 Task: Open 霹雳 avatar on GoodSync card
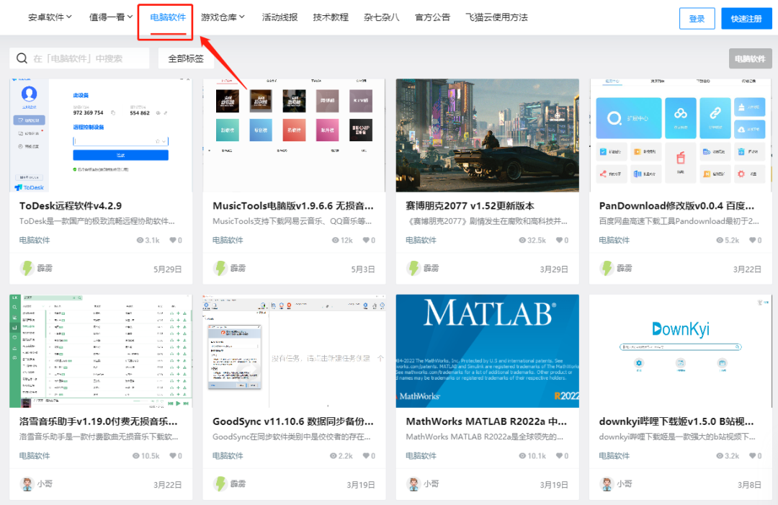point(220,484)
